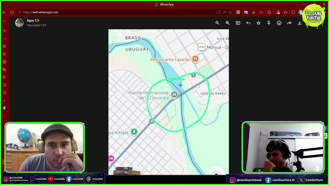Zoom in on the WhatsApp image
329x185 pixels.
228,23
